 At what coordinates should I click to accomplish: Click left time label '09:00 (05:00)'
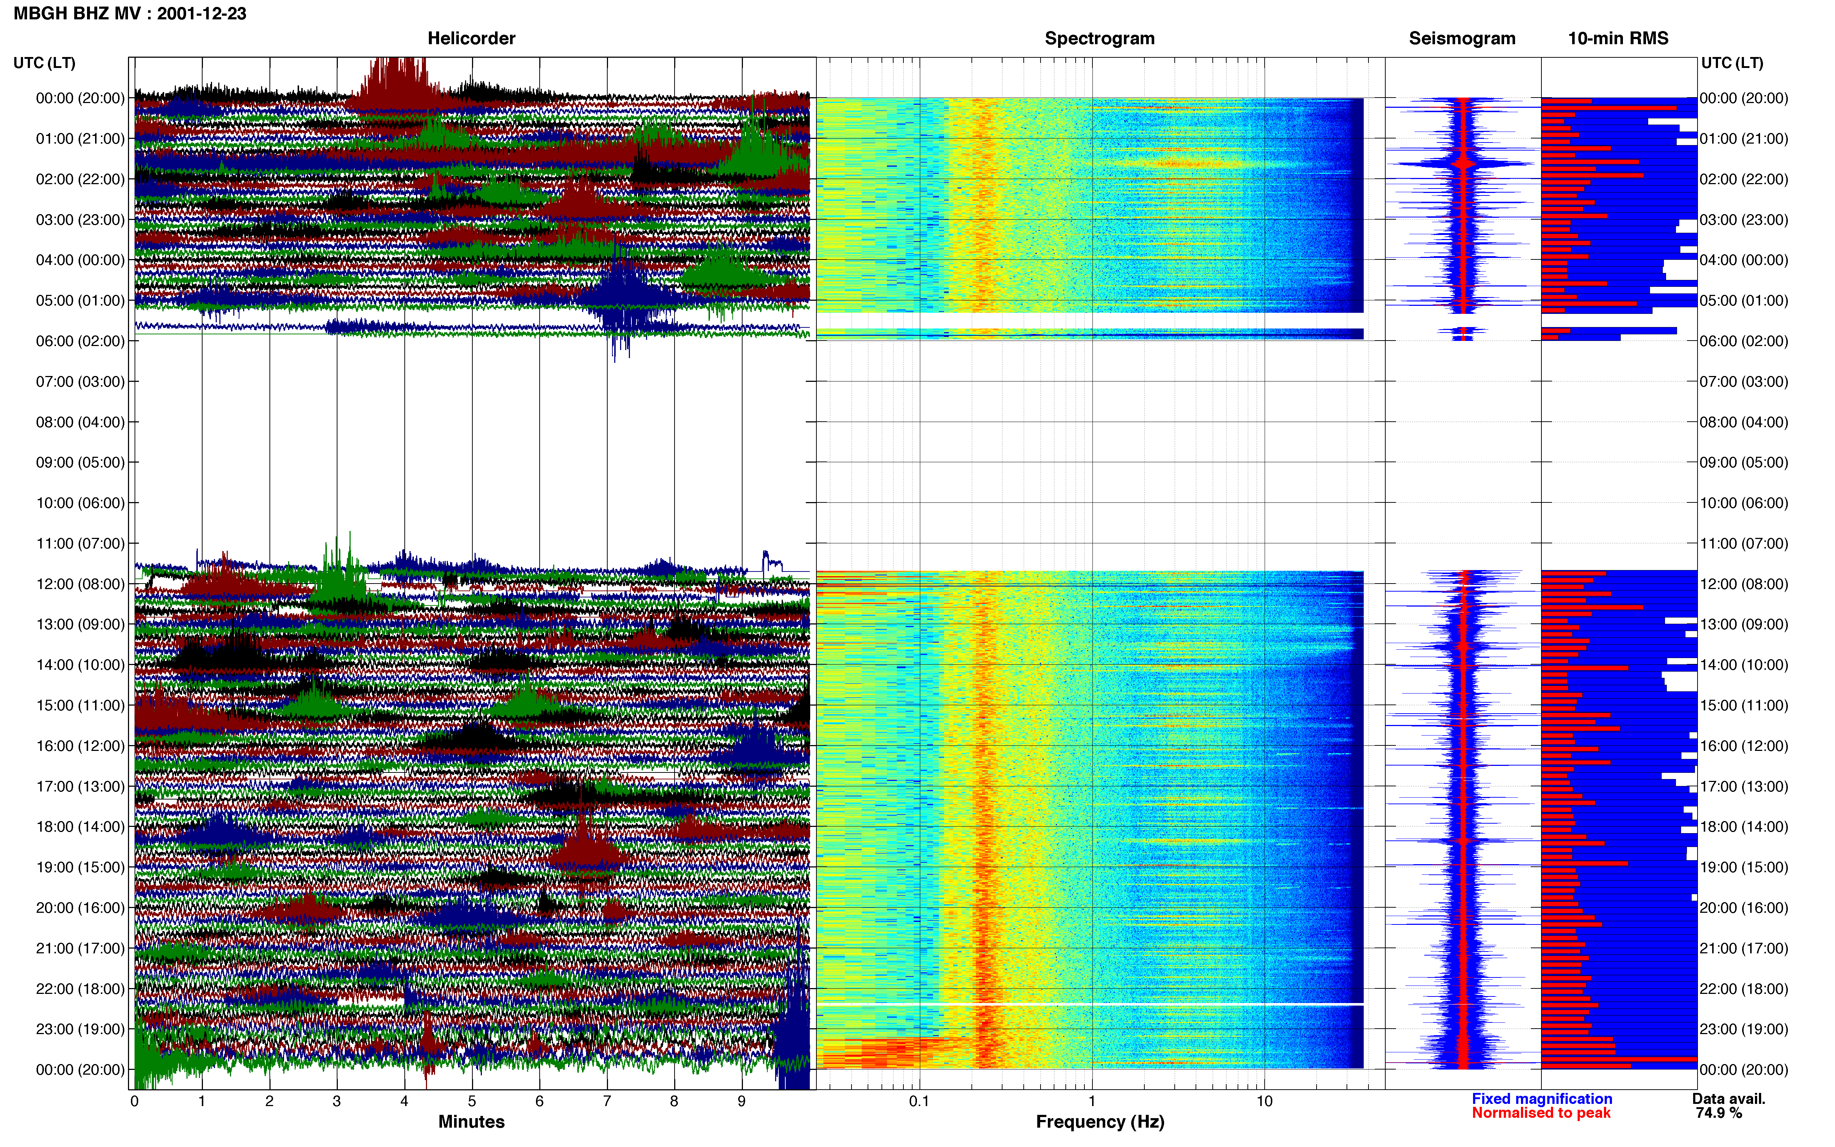pyautogui.click(x=80, y=462)
